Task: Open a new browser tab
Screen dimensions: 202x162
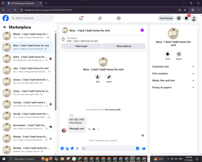Action: tap(46, 3)
